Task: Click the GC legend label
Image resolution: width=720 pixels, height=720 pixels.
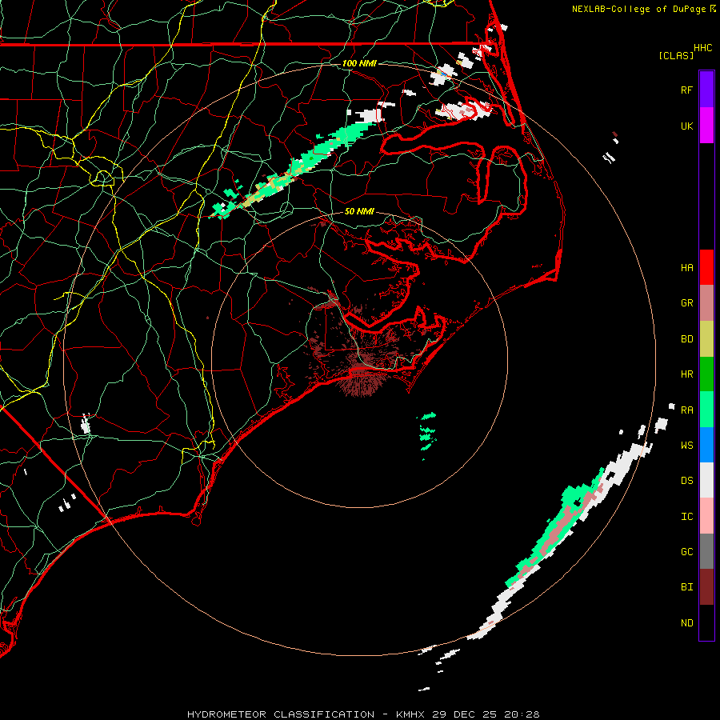Action: coord(686,552)
